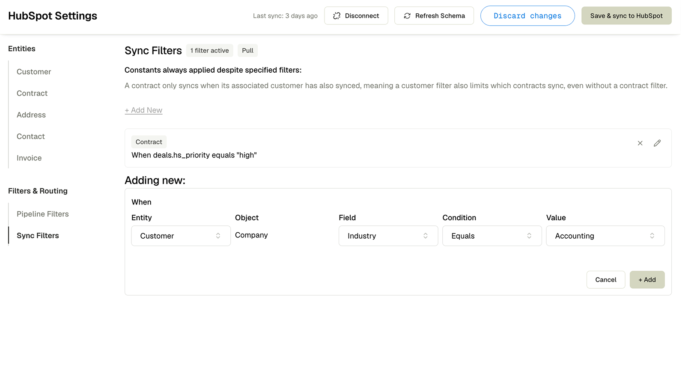The width and height of the screenshot is (685, 385).
Task: Click the Pull badge beside Sync Filters
Action: 247,50
